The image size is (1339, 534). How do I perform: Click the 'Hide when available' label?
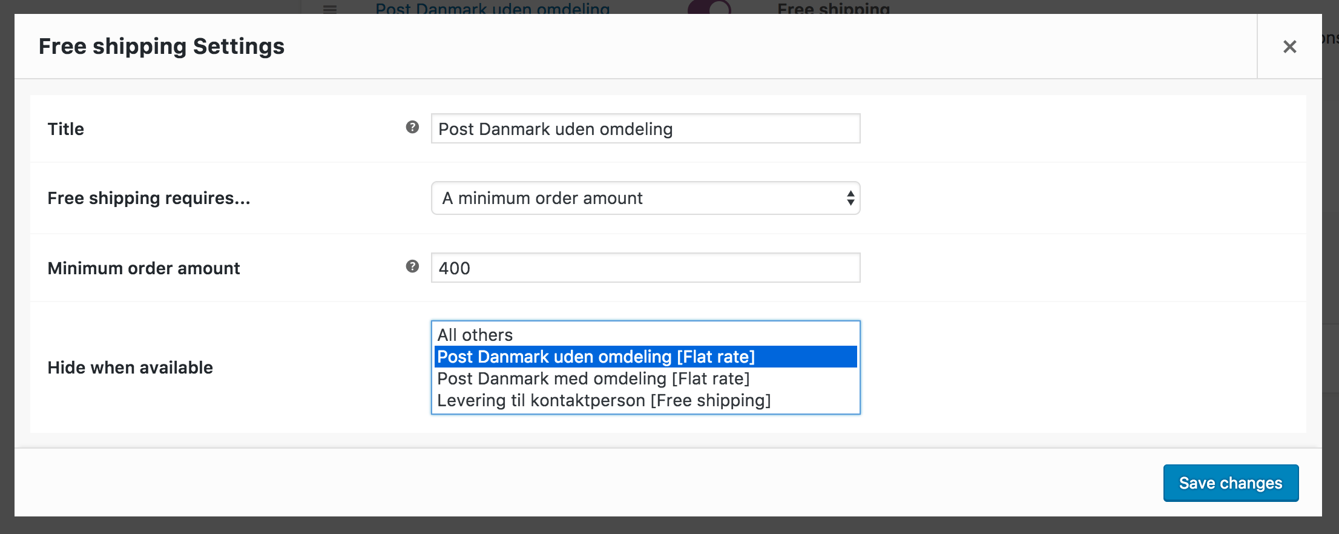130,368
